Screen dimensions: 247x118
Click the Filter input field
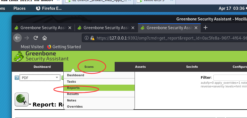[x=230, y=78]
